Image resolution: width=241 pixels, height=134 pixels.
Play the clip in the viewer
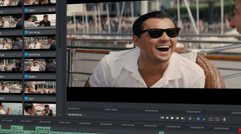[172, 118]
